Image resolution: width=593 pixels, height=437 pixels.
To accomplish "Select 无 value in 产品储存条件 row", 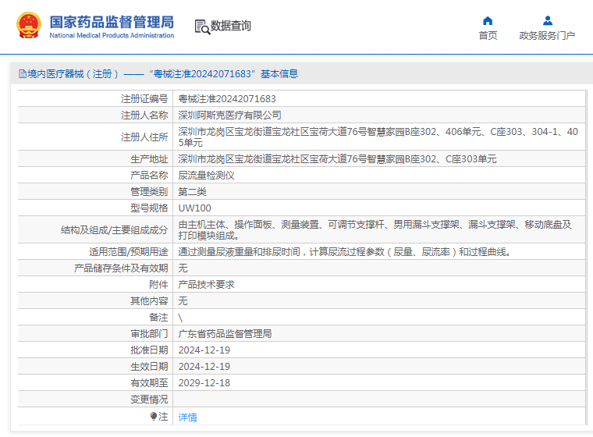I will 183,268.
